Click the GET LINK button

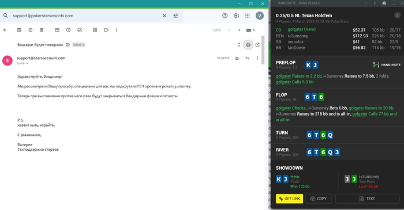point(289,198)
